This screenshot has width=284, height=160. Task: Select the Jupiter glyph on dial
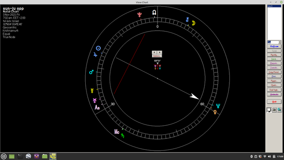95,55
